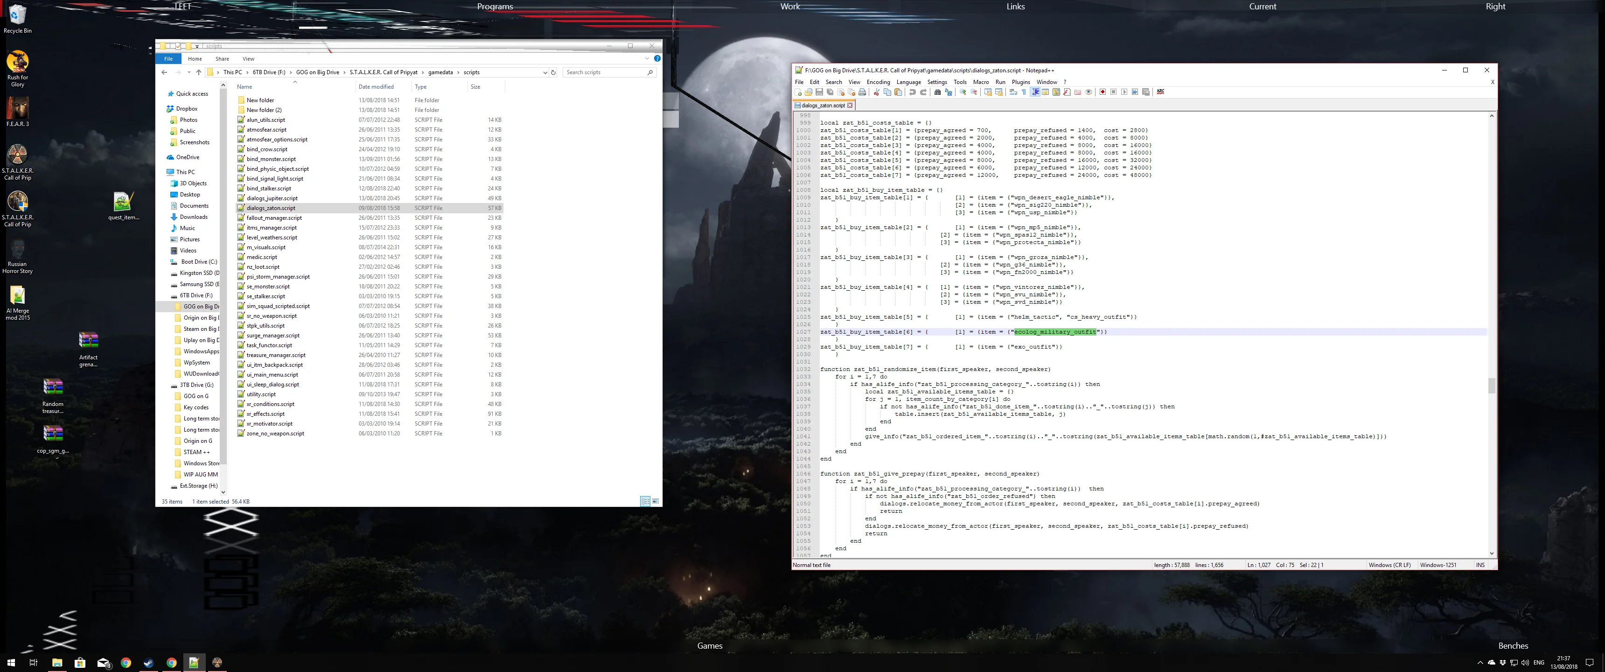Click the Cut scissors icon in the toolbar

877,91
